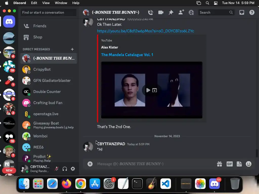Open the Apple menu

tap(7, 3)
